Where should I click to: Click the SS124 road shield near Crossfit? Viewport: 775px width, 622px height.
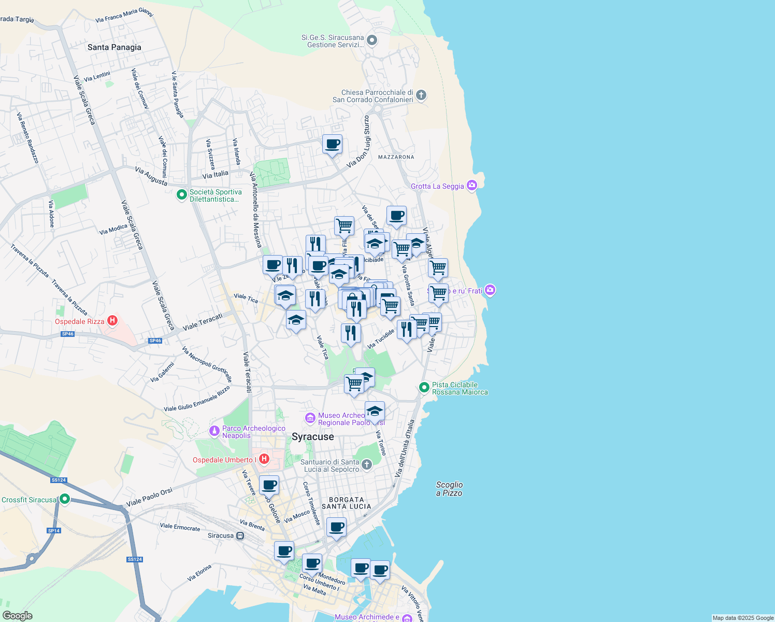point(59,480)
